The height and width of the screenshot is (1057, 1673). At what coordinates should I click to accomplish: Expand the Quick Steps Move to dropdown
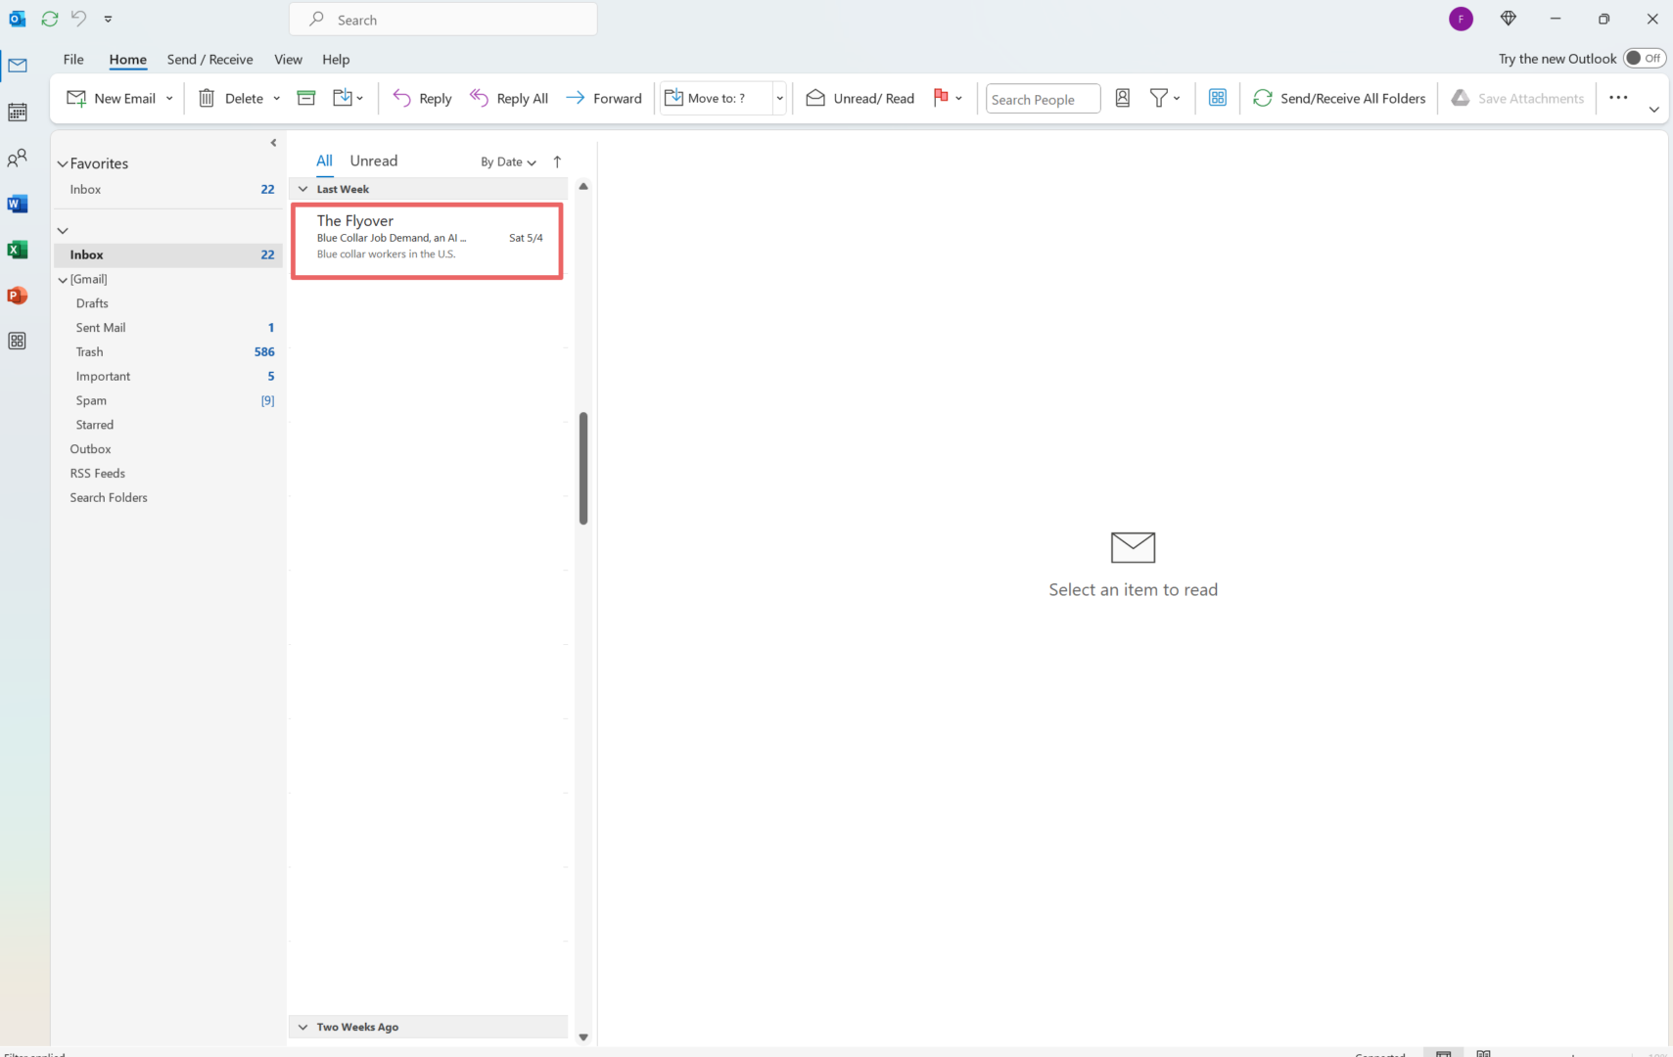click(779, 98)
